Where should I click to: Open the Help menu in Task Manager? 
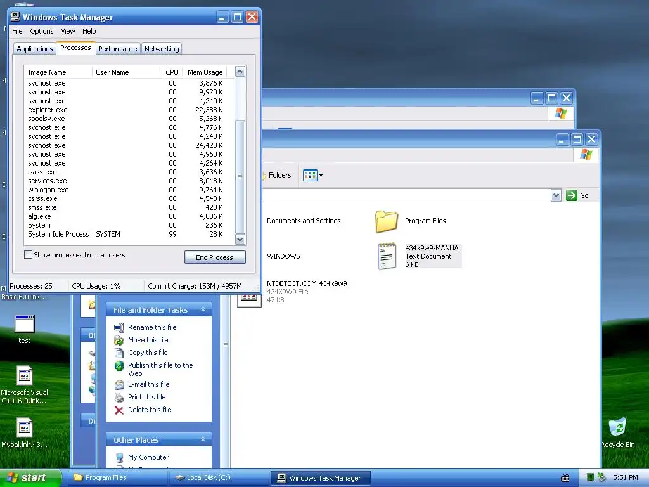pyautogui.click(x=89, y=32)
